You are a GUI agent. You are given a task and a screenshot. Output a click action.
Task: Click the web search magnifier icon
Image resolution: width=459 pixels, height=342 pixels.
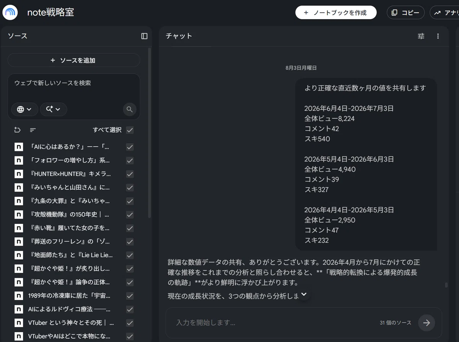tap(130, 109)
